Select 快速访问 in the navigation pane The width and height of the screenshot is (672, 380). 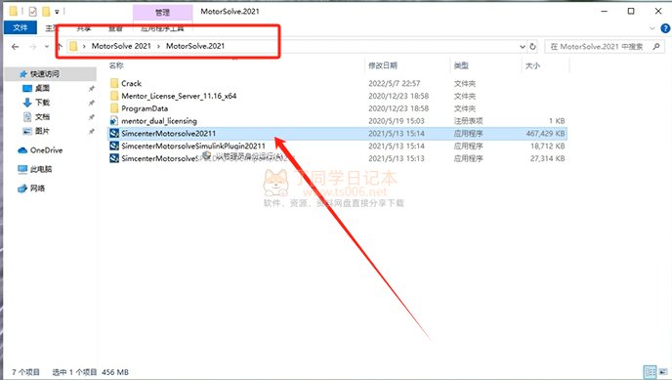[x=45, y=74]
